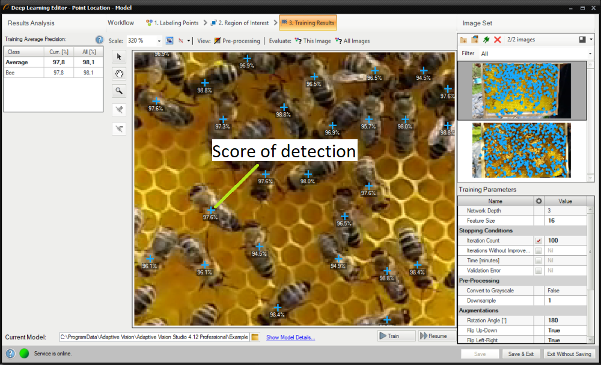Enable the Time [minutes] stopping condition

pos(538,261)
